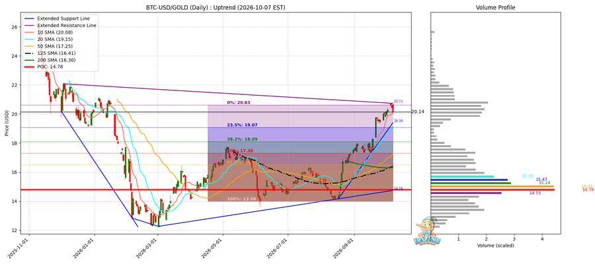Click the volume profile label "15.47"
This screenshot has height=264, width=595.
tap(541, 179)
